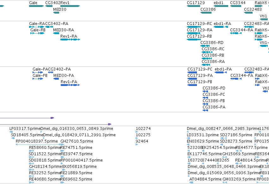This screenshot has width=269, height=184.
Task: Select the 92464 feature label
Action: coord(142,141)
